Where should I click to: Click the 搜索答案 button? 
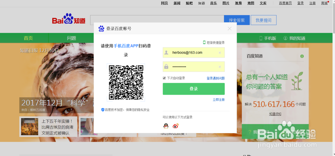(237, 20)
